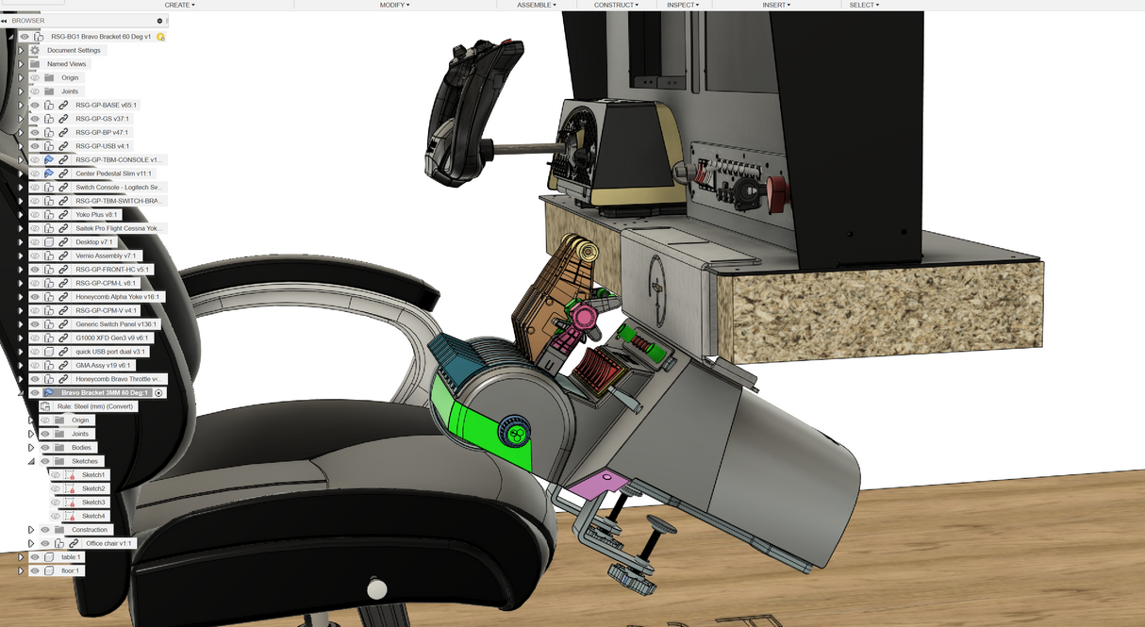This screenshot has width=1145, height=627.
Task: Click the Document Settings gear icon
Action: pos(35,51)
